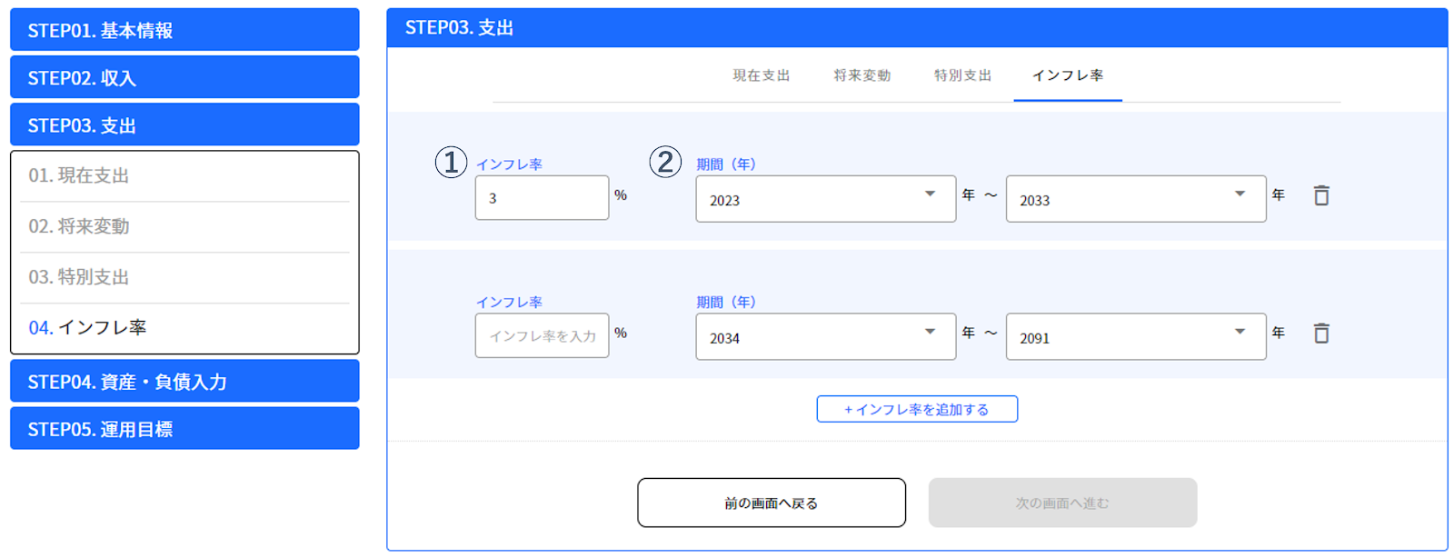Open STEP01. 基本情報 in the sidebar
This screenshot has width=1454, height=558.
pos(184,30)
